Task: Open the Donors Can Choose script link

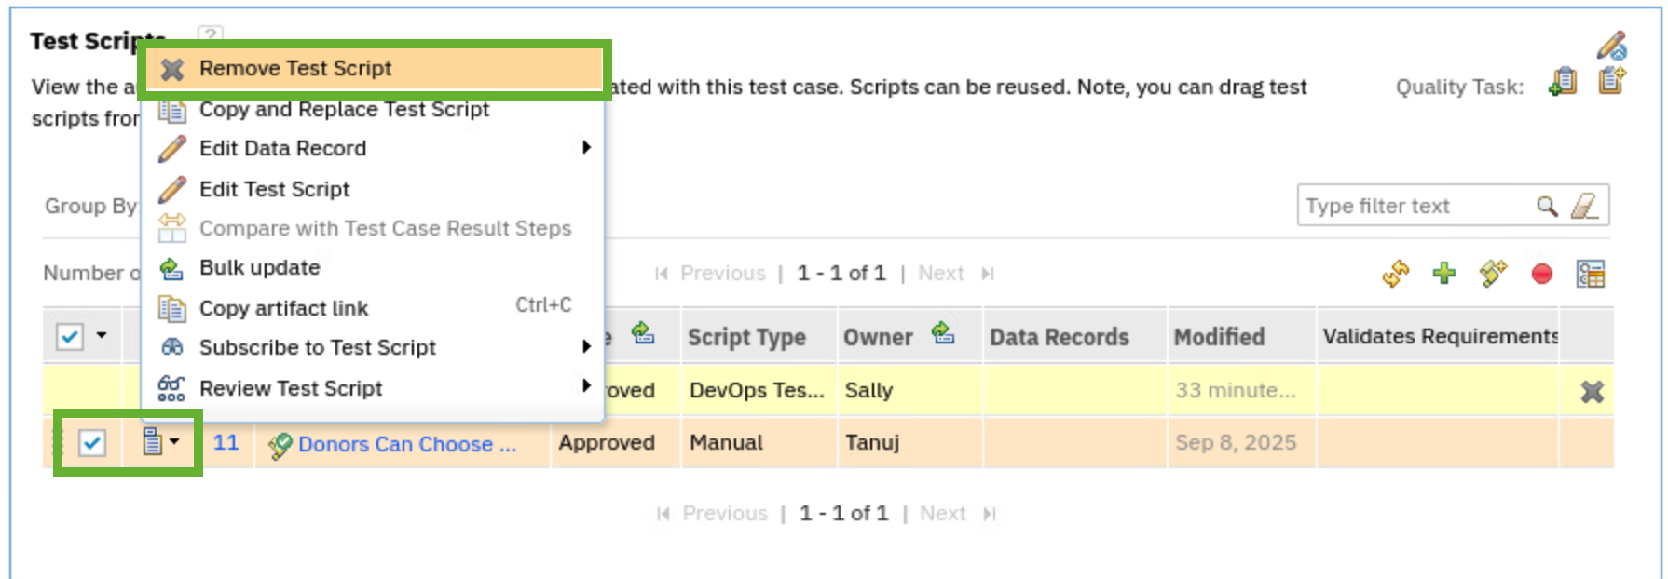Action: [x=406, y=444]
